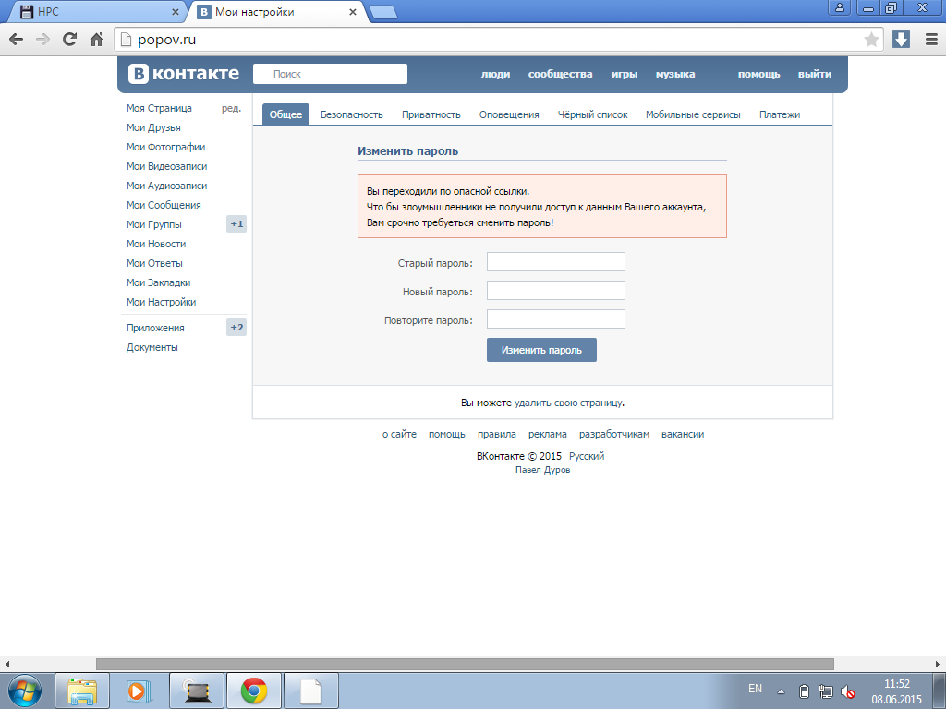Click the browser back arrow
Screen dimensions: 946x709
coord(17,40)
